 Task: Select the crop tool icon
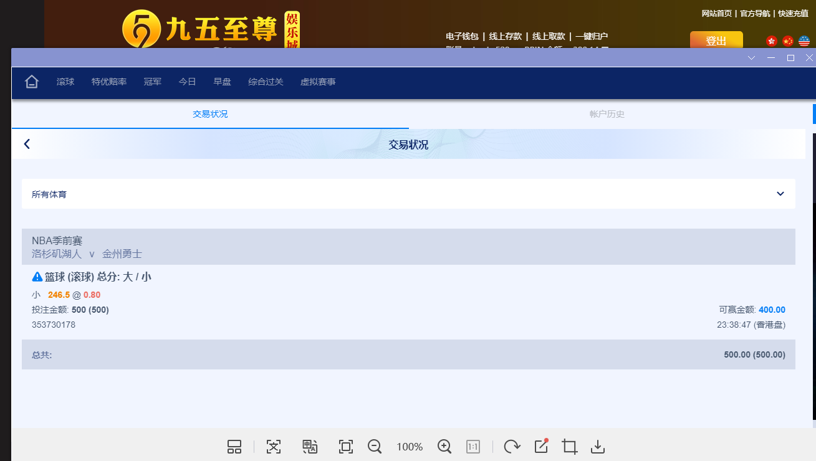pyautogui.click(x=569, y=447)
